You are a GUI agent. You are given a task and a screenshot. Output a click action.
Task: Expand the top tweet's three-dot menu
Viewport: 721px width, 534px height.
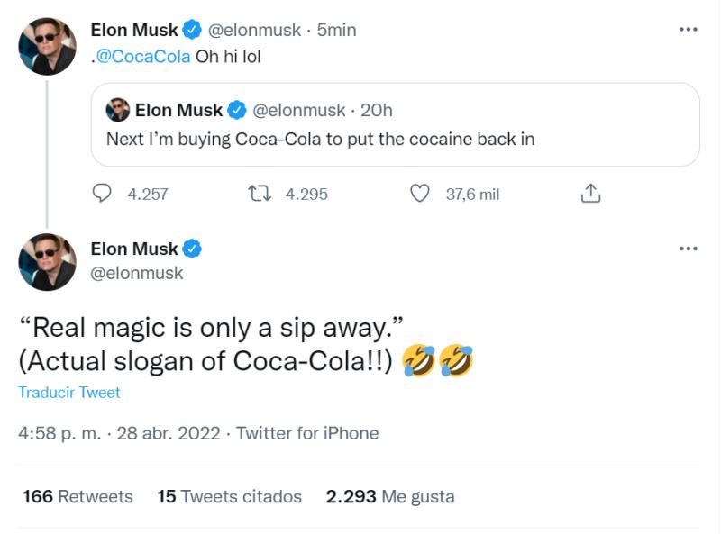[688, 30]
